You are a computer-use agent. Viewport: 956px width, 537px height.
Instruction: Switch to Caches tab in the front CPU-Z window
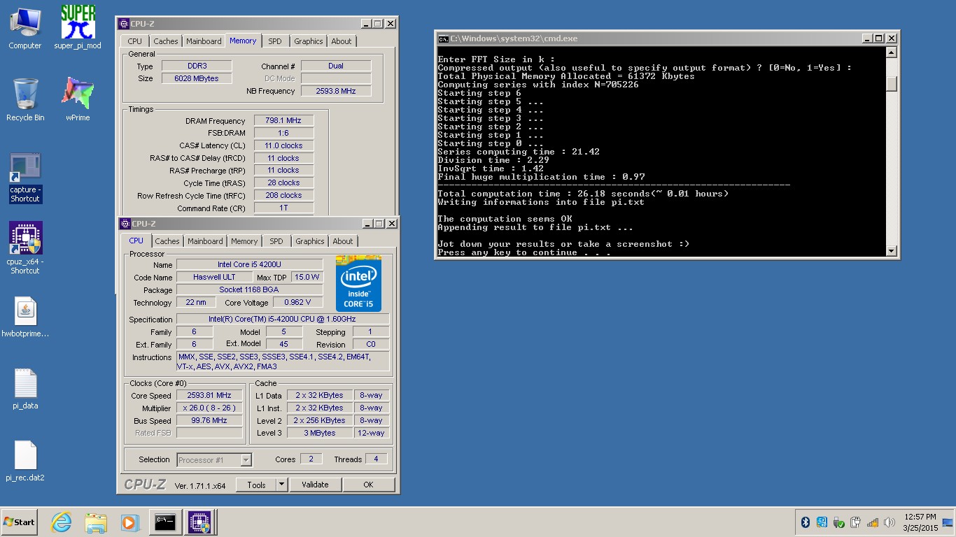pyautogui.click(x=167, y=241)
